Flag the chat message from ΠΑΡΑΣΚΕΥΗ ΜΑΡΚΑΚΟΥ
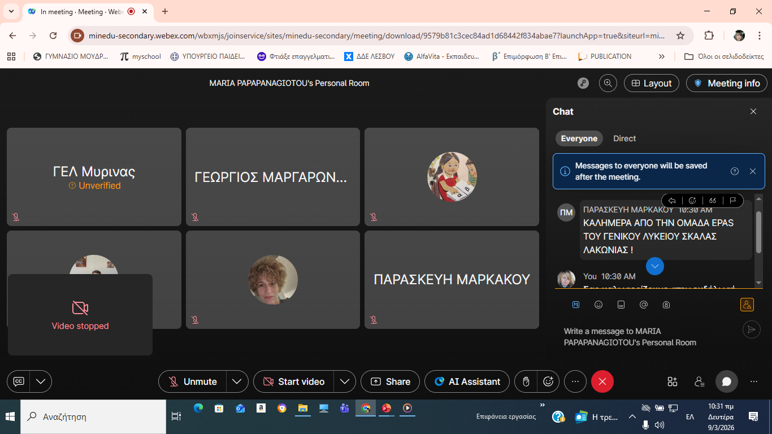 coord(733,201)
